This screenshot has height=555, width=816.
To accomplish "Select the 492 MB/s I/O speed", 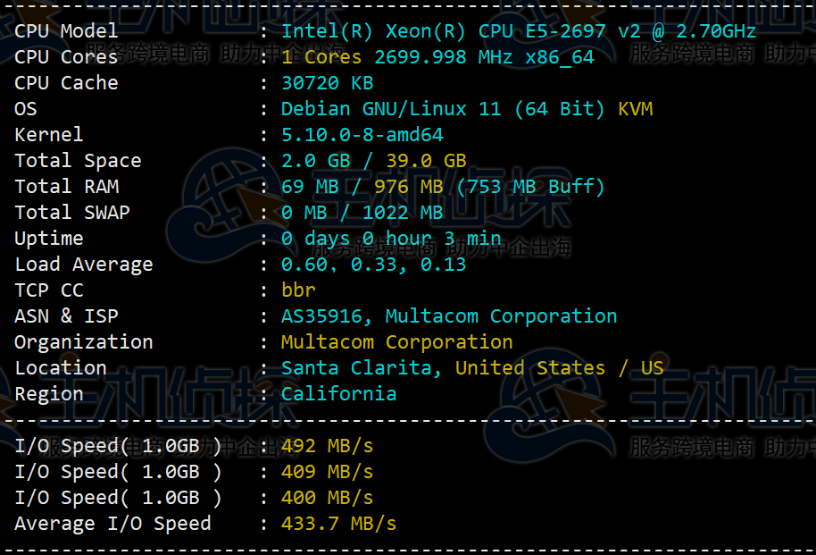I will (327, 446).
